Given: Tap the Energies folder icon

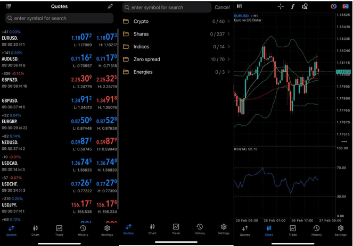Looking at the screenshot, I should pos(126,72).
